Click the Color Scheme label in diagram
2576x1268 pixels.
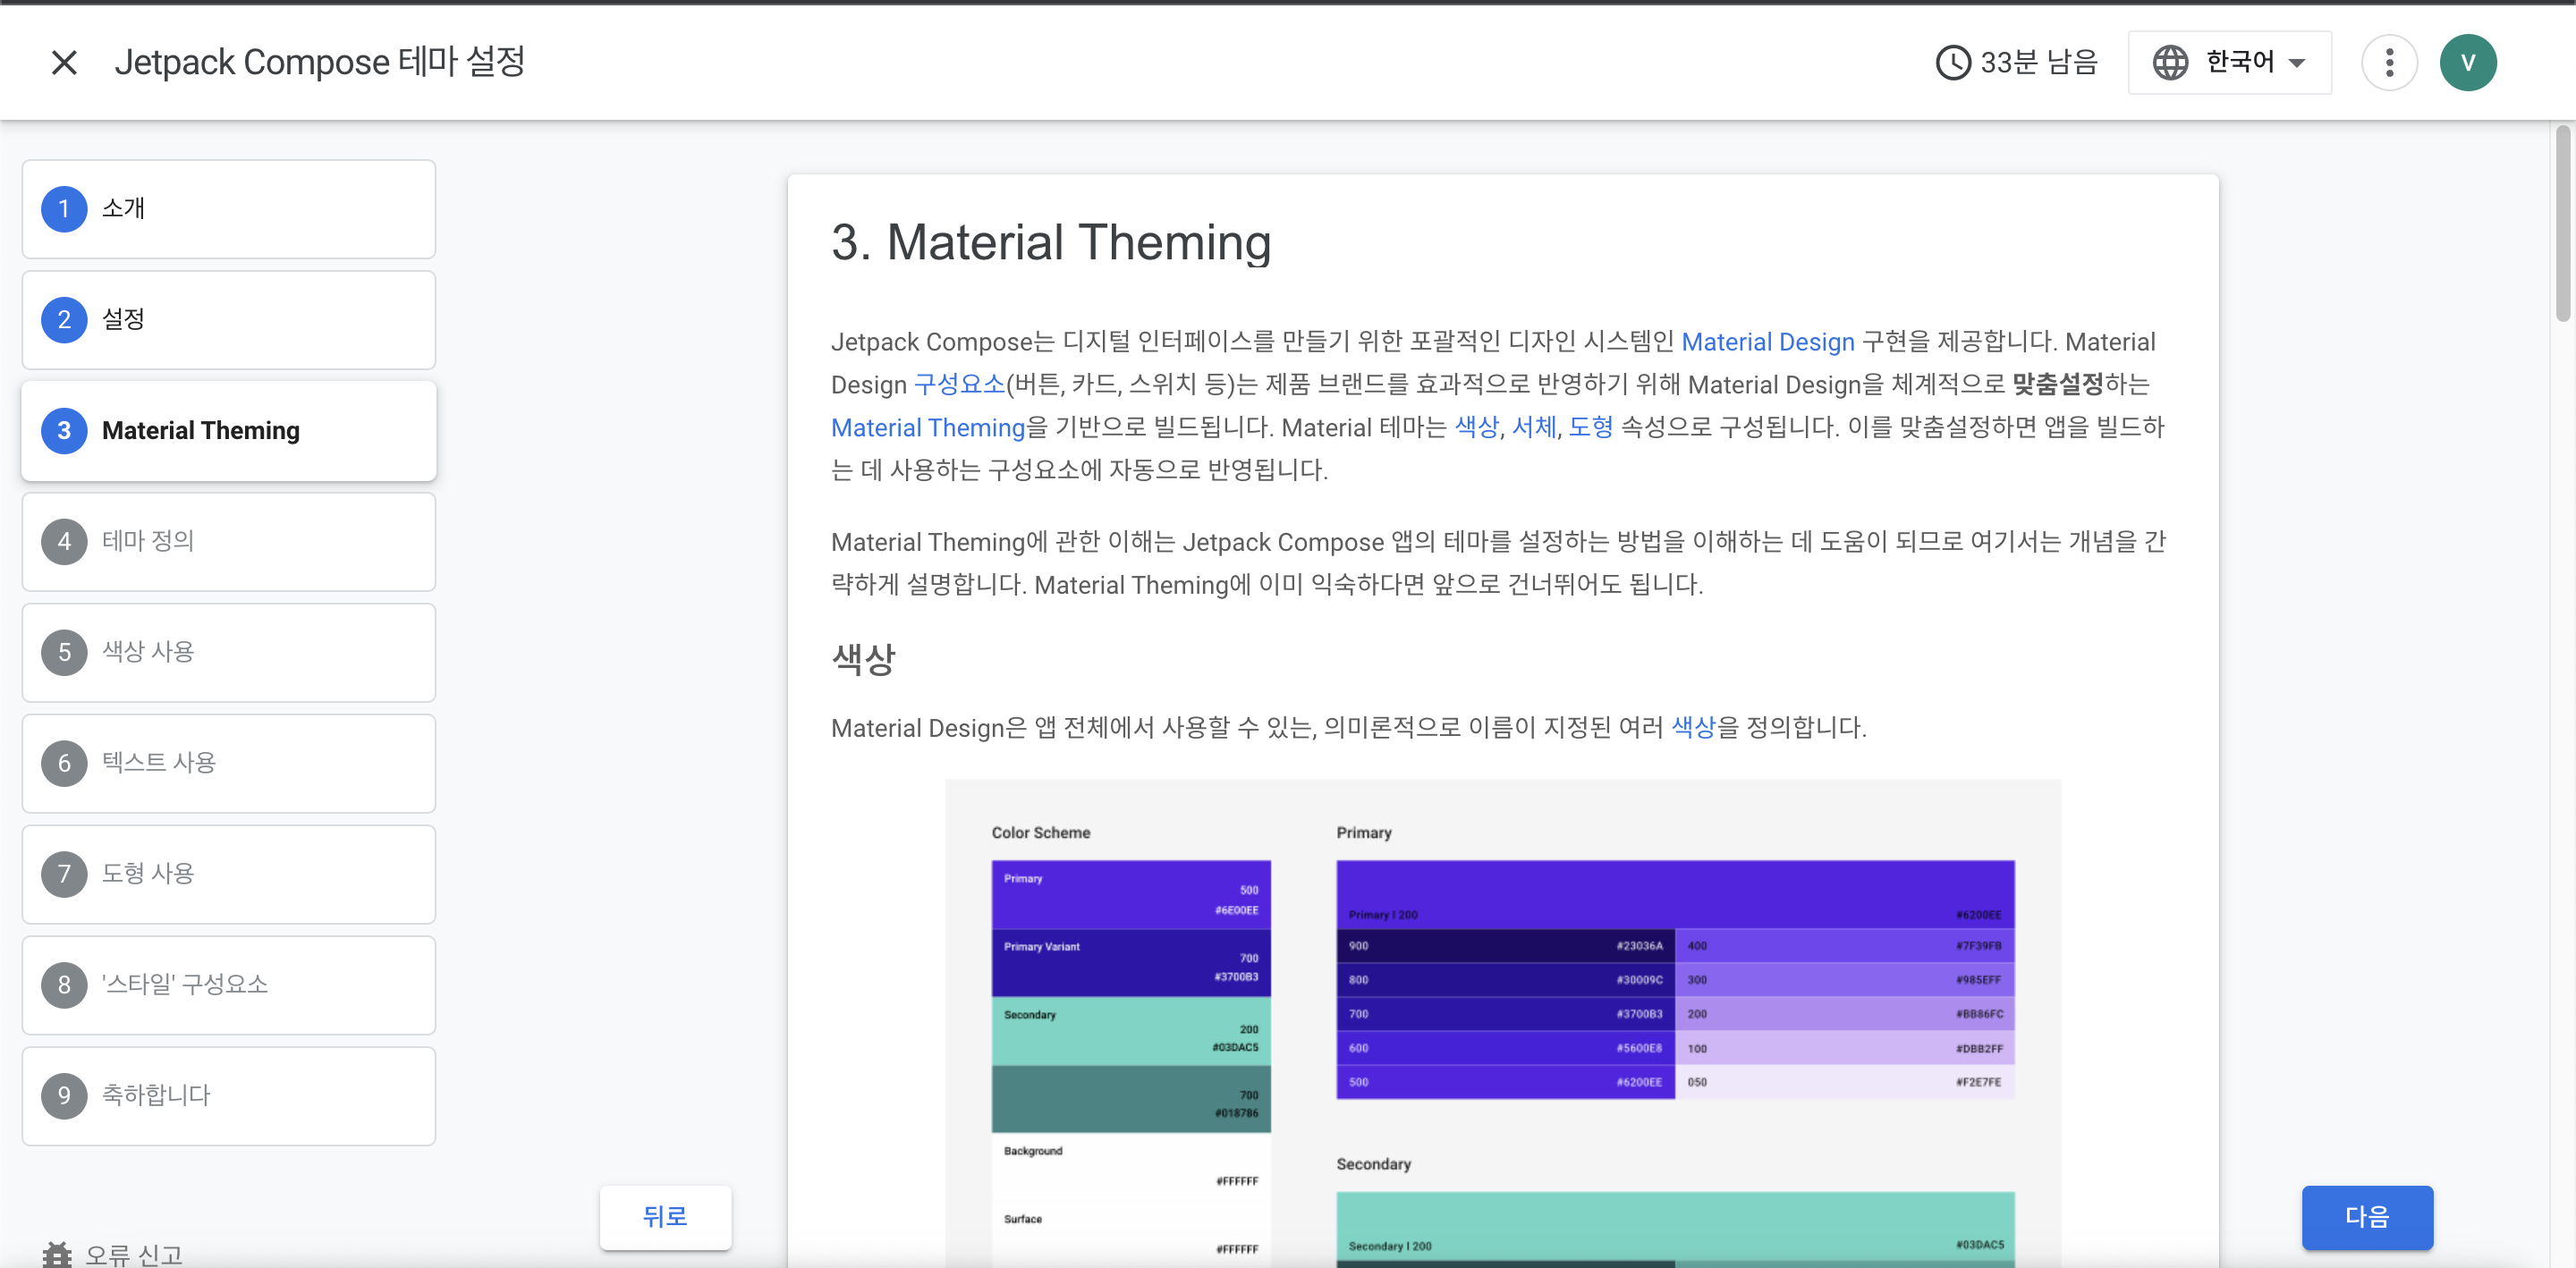point(1040,833)
